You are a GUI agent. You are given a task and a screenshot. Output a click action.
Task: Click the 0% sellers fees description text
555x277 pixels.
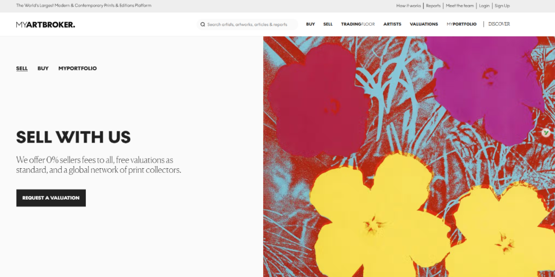point(99,165)
